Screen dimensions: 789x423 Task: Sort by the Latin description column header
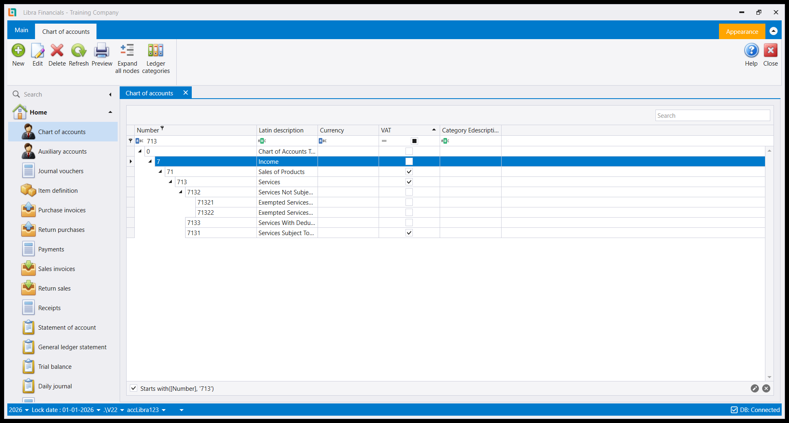[287, 130]
